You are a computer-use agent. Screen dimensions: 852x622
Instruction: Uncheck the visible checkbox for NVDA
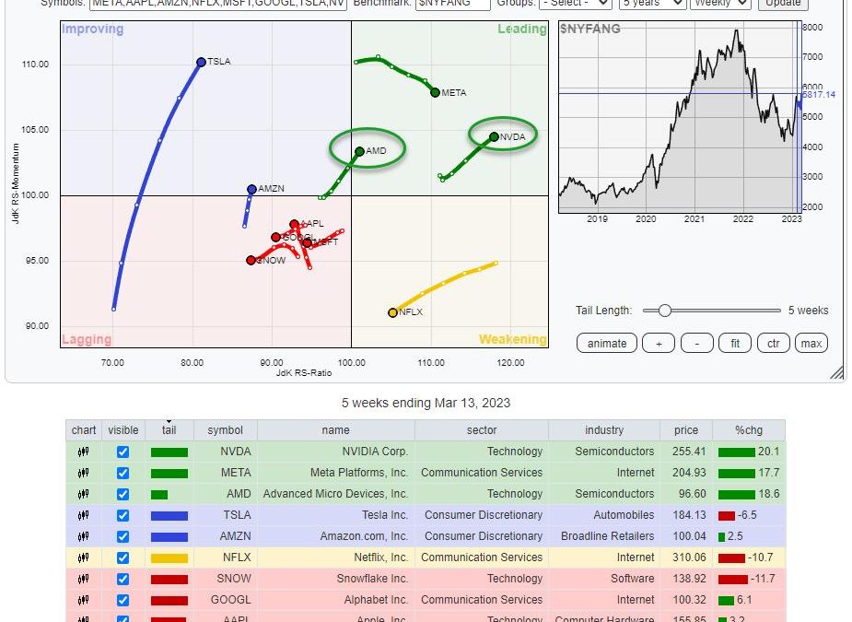(123, 452)
